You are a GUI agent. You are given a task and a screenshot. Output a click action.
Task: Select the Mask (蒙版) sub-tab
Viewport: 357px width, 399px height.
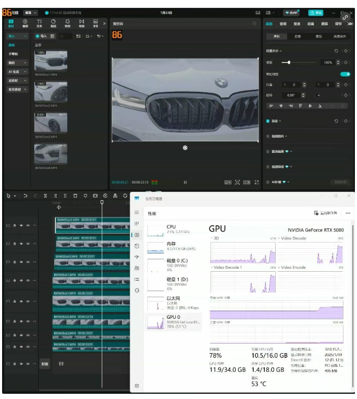[318, 37]
